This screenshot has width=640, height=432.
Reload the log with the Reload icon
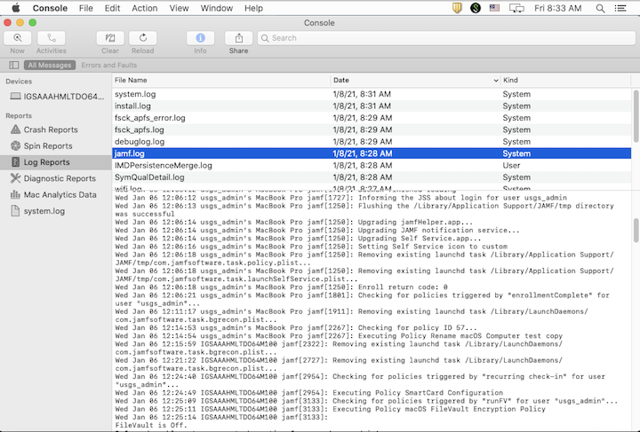tap(143, 38)
